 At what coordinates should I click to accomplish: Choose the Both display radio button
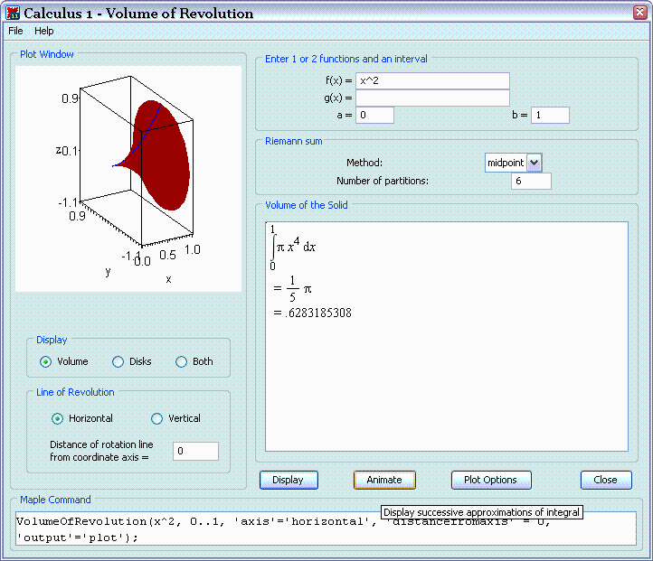click(x=182, y=361)
